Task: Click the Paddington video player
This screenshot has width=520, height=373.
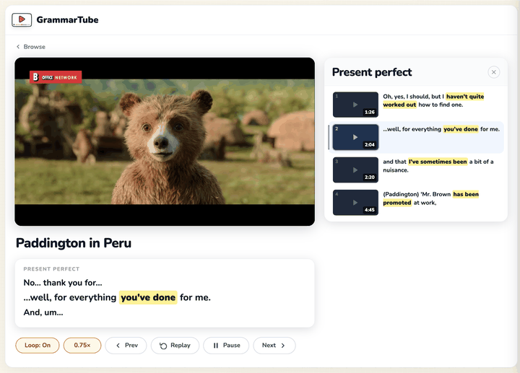Action: (165, 141)
